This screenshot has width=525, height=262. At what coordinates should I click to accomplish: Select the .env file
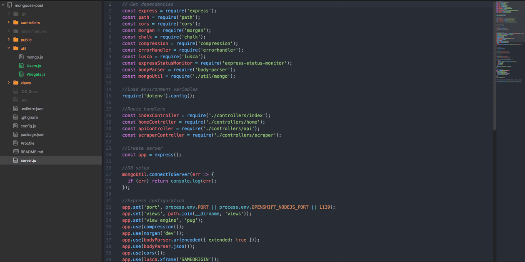(24, 100)
